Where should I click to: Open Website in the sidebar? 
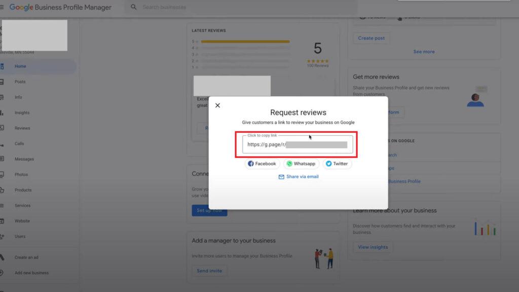tap(22, 221)
